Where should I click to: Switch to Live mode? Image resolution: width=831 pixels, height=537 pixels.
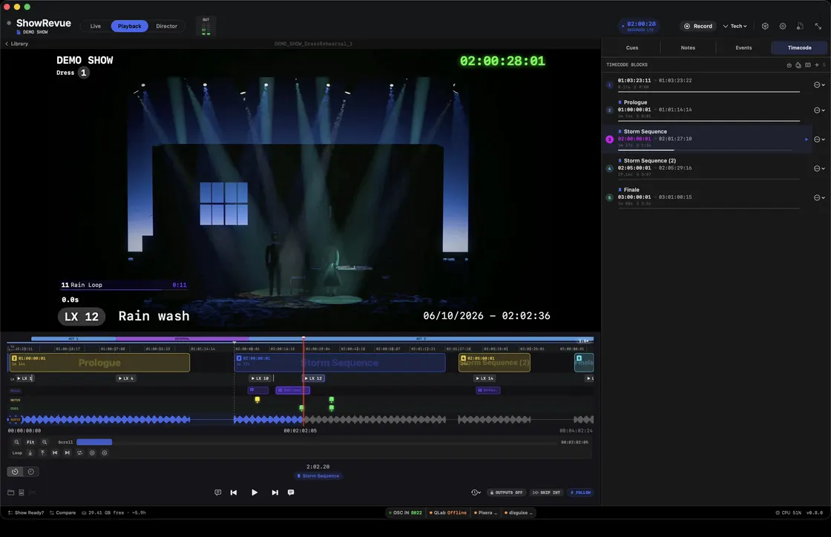point(96,26)
